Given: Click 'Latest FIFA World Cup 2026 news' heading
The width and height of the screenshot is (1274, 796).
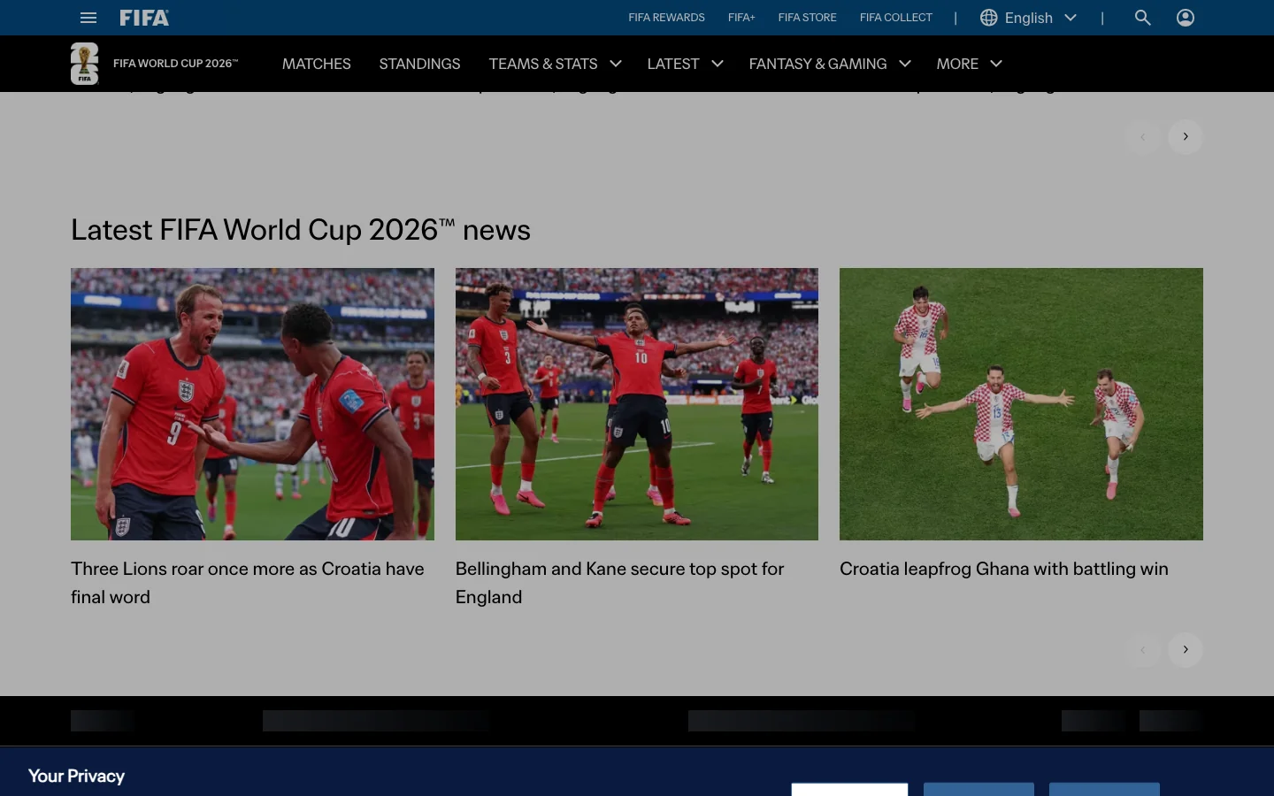Looking at the screenshot, I should coord(301,230).
